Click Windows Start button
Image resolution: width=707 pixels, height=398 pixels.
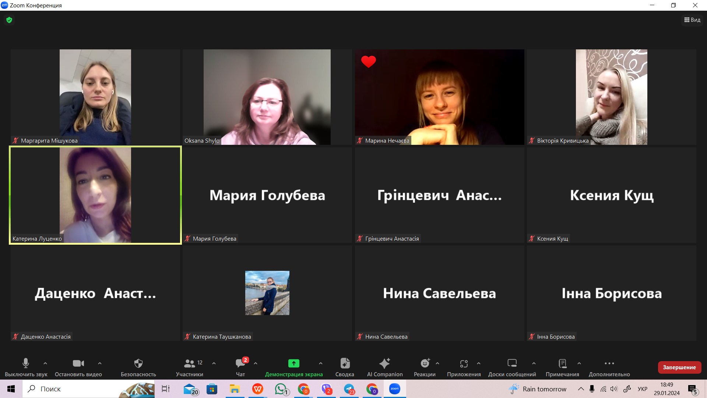click(x=11, y=389)
